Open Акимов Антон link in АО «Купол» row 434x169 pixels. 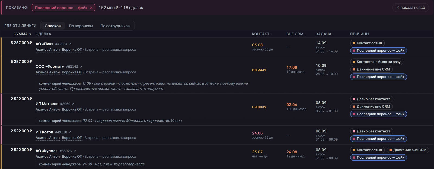48,157
